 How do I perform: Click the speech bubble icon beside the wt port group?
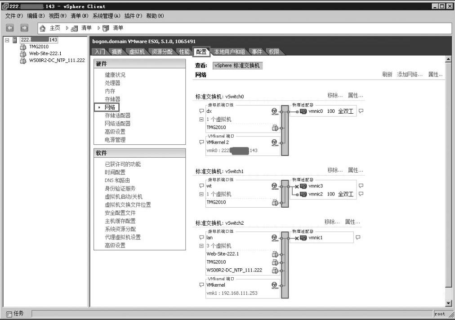(x=202, y=186)
